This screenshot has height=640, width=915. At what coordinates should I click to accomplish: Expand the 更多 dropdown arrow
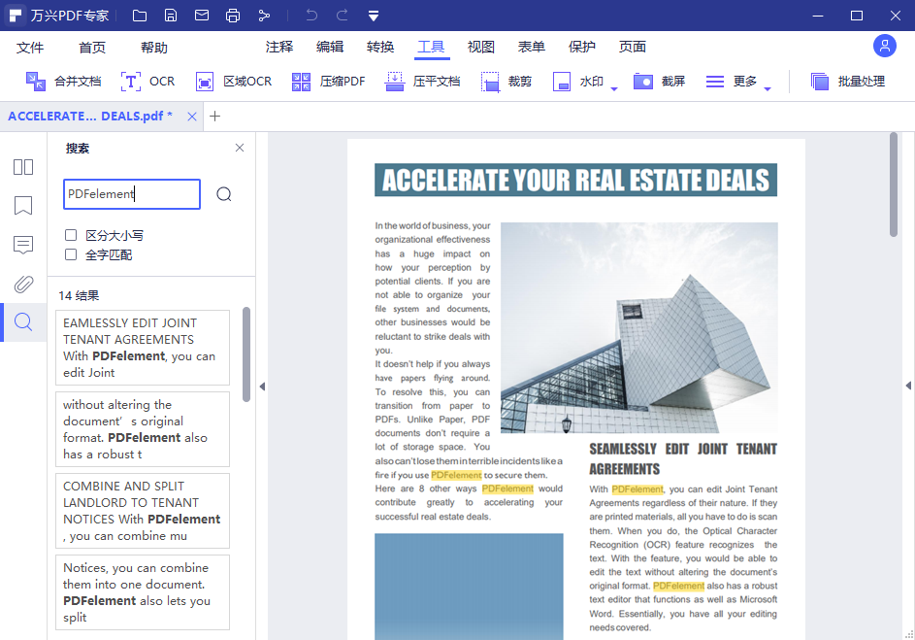(x=768, y=89)
